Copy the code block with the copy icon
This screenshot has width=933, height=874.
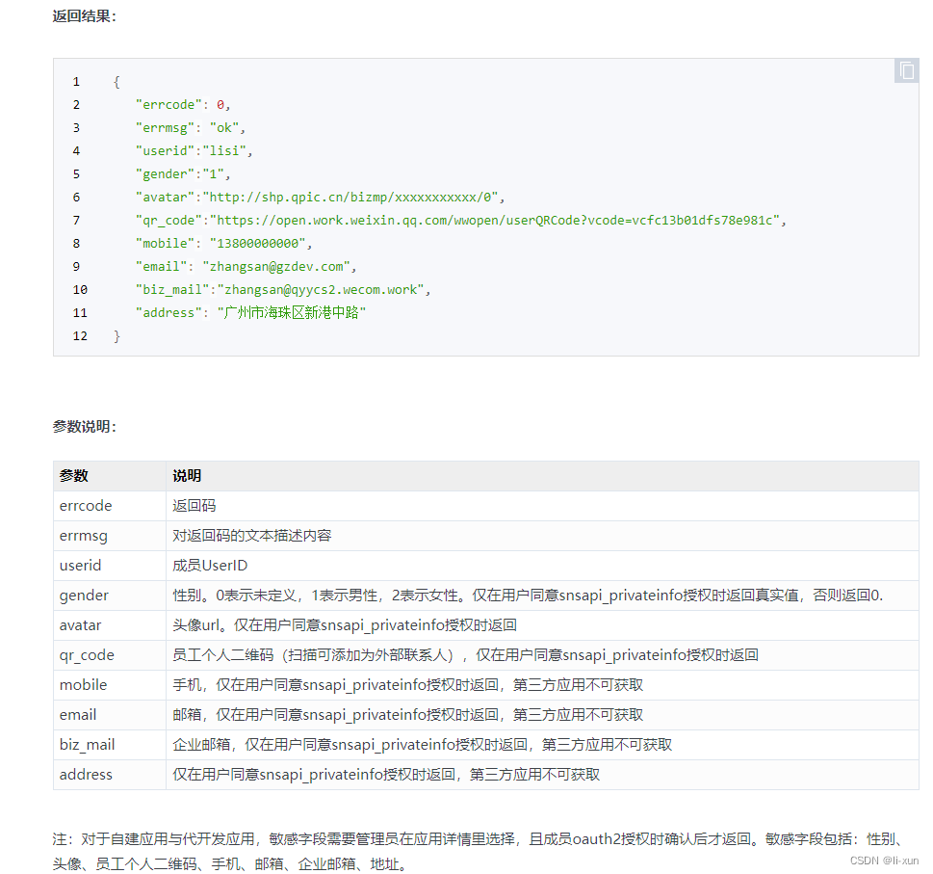coord(907,71)
